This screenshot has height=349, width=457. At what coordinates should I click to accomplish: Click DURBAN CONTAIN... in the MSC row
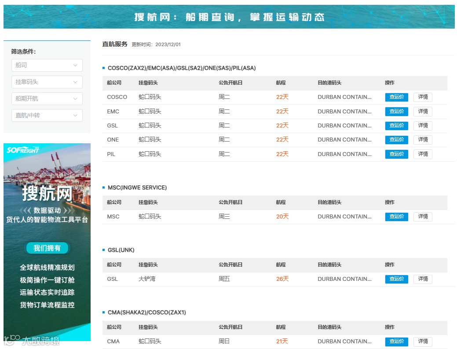(x=344, y=216)
